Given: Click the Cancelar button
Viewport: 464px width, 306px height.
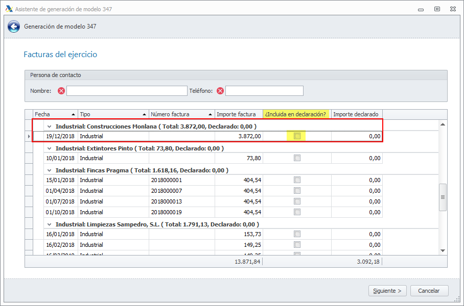Looking at the screenshot, I should (429, 291).
